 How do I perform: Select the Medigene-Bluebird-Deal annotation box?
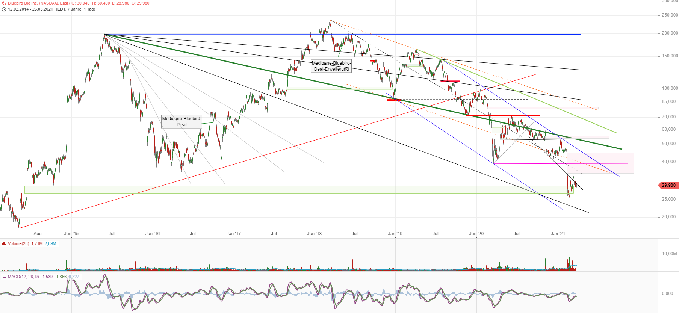point(181,121)
